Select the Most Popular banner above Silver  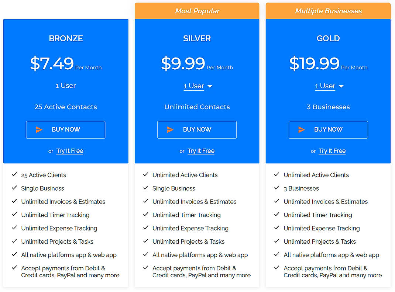[197, 11]
